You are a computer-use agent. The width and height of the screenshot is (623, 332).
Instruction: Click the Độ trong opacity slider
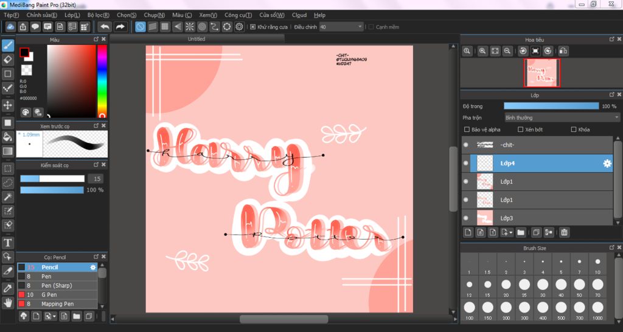click(x=551, y=106)
